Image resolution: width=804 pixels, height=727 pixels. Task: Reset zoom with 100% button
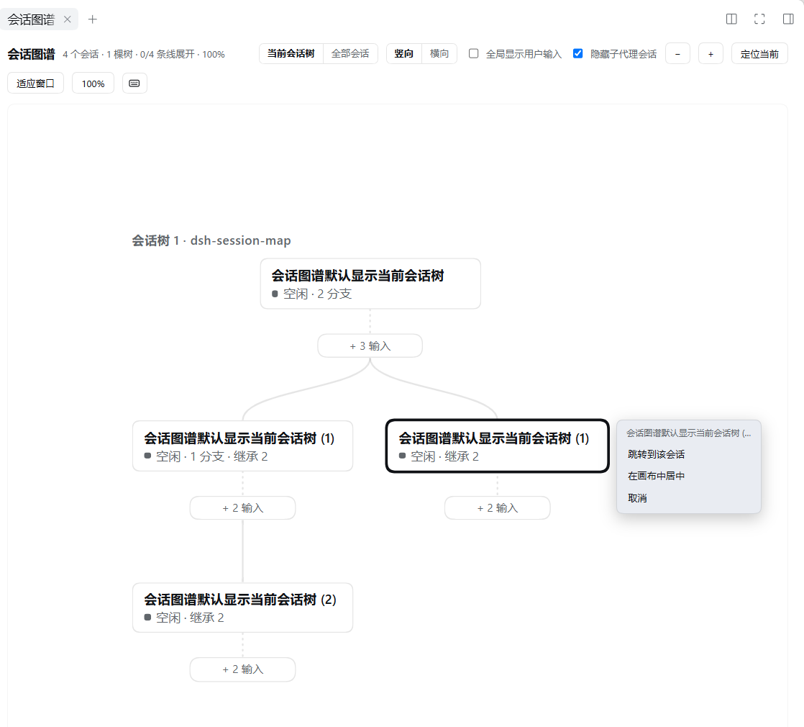[93, 83]
